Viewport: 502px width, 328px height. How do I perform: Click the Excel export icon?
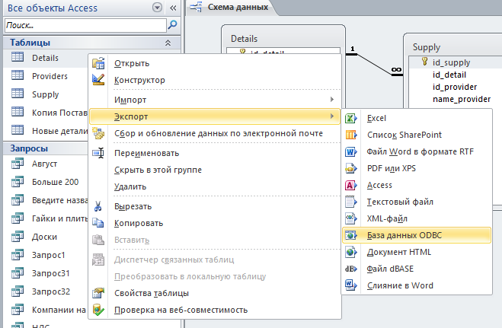351,119
